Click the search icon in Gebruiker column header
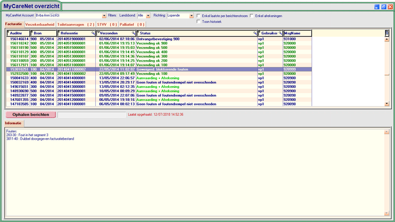The height and width of the screenshot is (222, 395). pyautogui.click(x=280, y=33)
